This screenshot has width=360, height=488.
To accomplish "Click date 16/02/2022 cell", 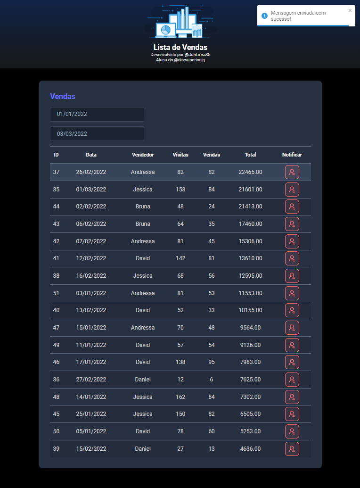I will [x=91, y=276].
